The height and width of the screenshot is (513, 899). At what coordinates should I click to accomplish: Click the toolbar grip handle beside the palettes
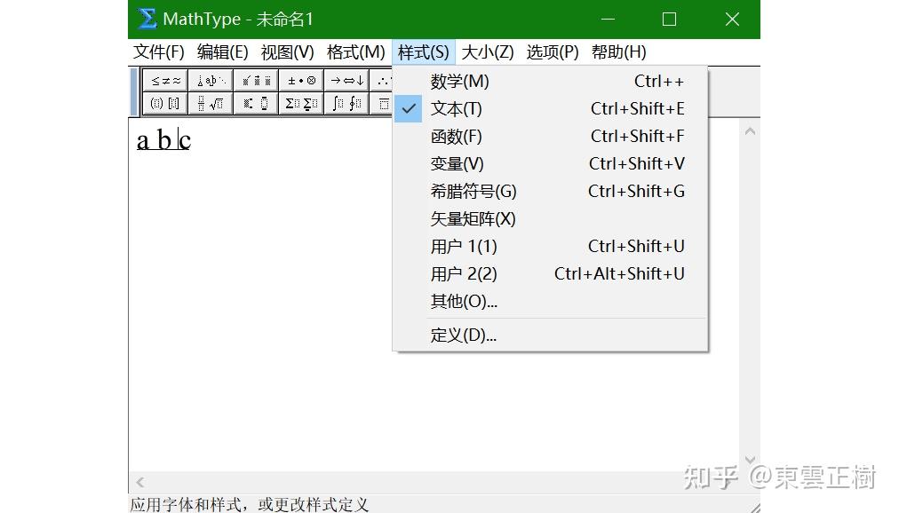pos(135,92)
